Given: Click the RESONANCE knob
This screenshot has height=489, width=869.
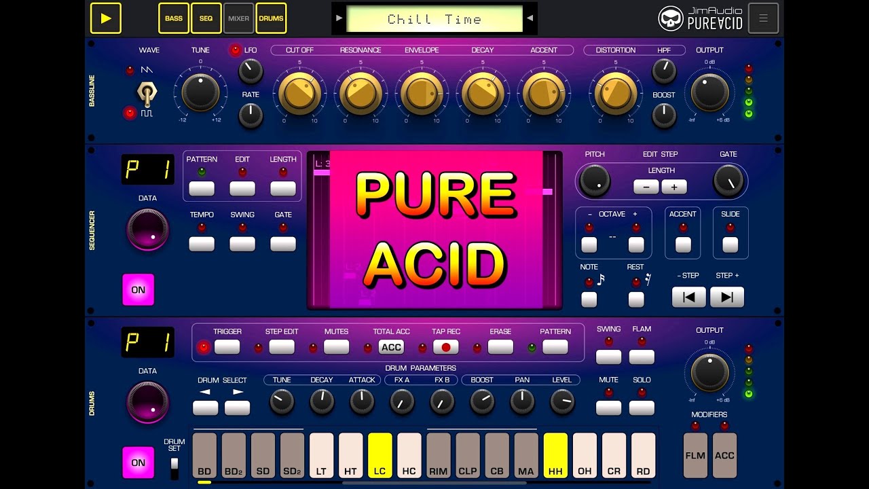Looking at the screenshot, I should tap(360, 93).
